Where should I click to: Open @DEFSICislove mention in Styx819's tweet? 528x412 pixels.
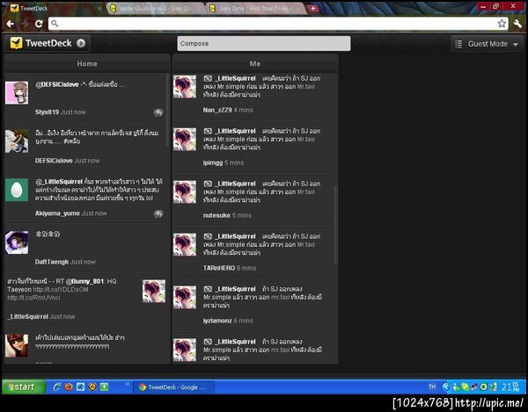57,84
